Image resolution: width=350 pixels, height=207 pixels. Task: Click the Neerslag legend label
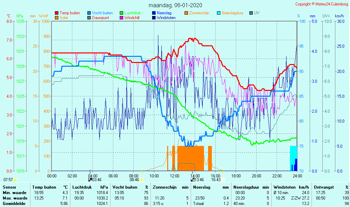[x=164, y=13]
